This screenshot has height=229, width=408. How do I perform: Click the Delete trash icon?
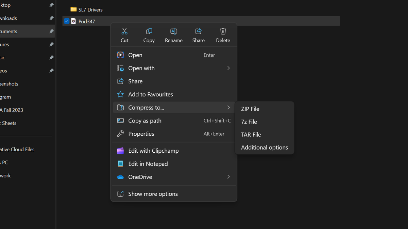[223, 31]
